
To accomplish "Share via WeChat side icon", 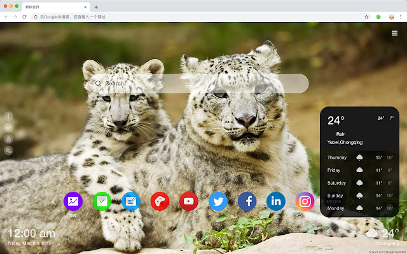I will click(8, 150).
